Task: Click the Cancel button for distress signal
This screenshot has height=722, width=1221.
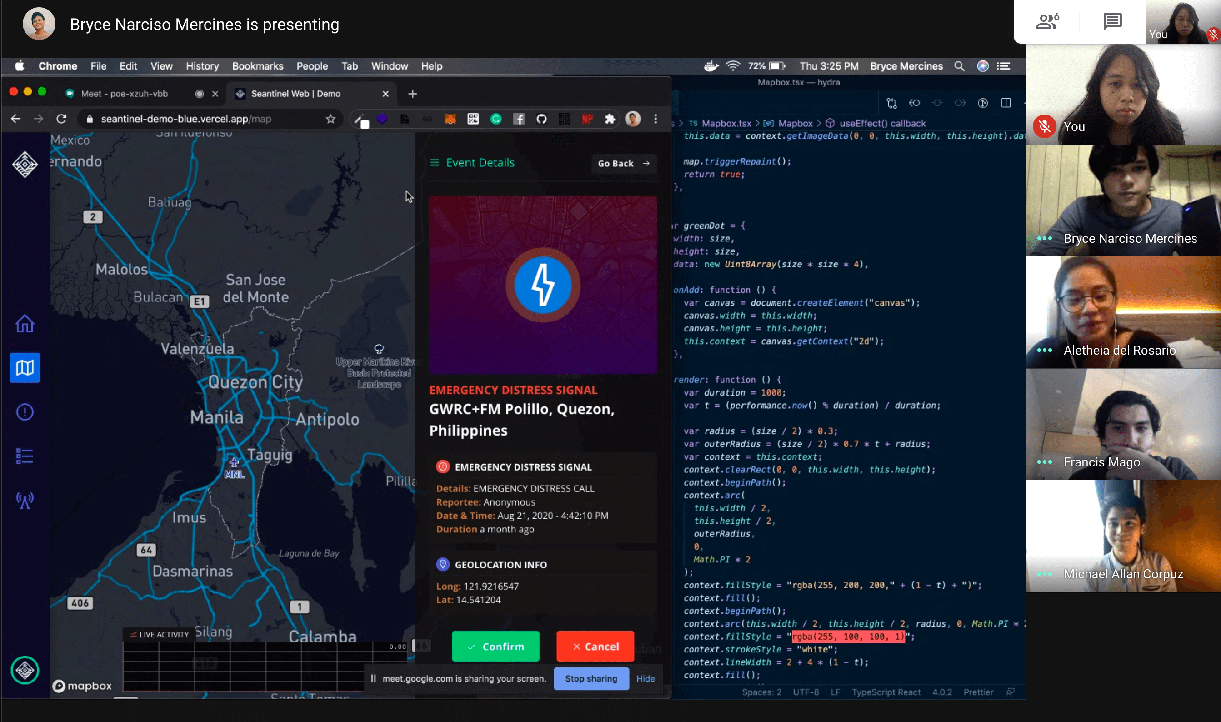Action: [595, 647]
